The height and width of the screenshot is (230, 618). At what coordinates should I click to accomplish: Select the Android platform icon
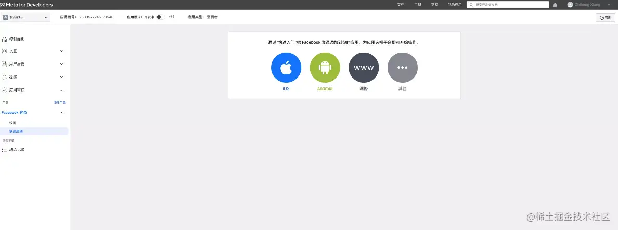pos(325,68)
